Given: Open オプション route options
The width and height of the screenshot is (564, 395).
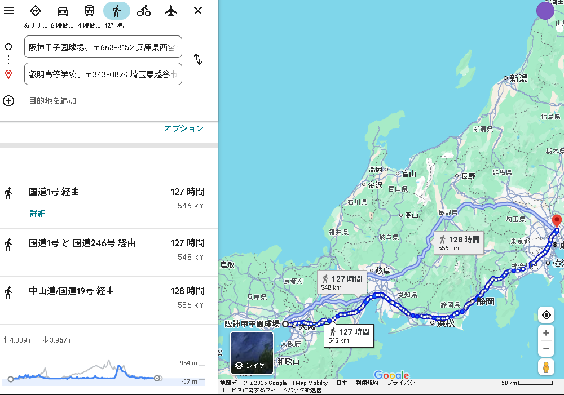Looking at the screenshot, I should point(184,128).
